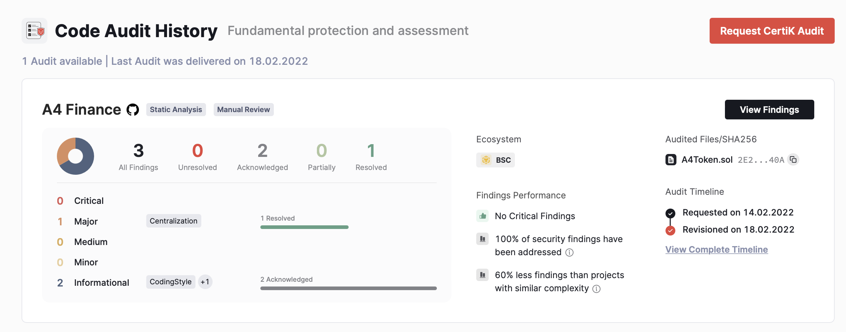Click the Centralization tag in Major row

pos(174,221)
